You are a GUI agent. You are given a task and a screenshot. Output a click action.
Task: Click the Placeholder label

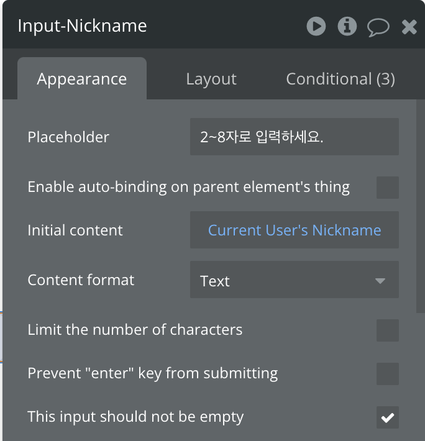tap(68, 137)
